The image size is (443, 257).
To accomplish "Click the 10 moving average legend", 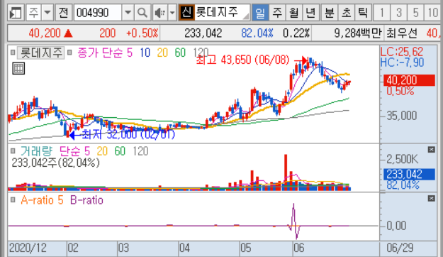I will [x=145, y=53].
